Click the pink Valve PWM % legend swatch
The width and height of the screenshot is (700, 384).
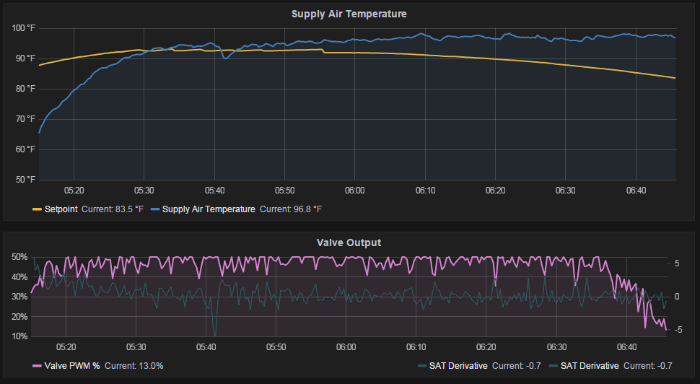[37, 366]
